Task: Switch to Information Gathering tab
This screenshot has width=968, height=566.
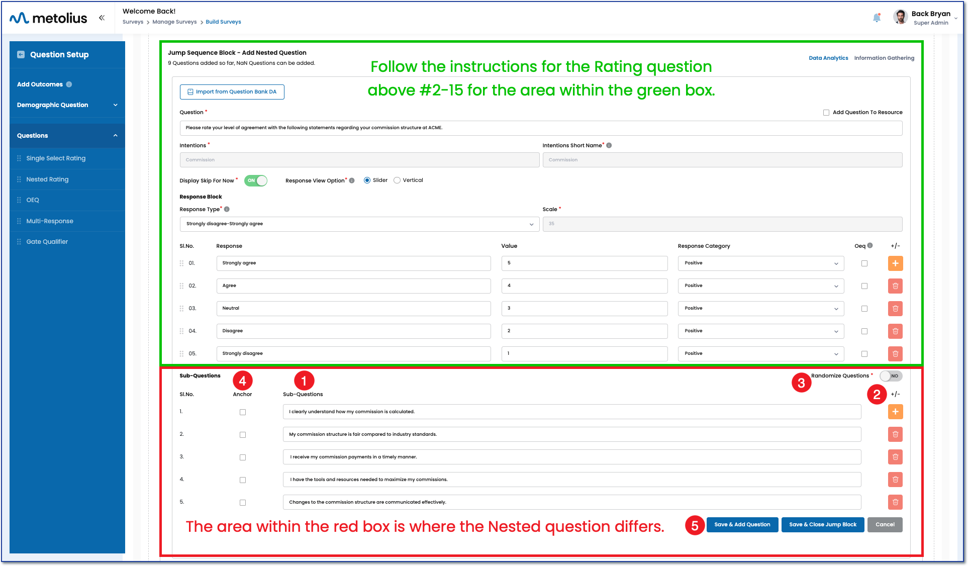Action: click(x=884, y=58)
